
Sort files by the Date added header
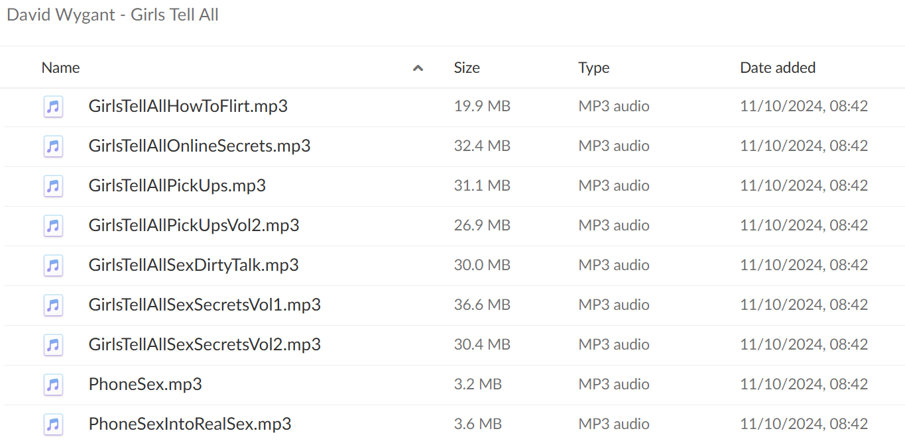[x=778, y=68]
